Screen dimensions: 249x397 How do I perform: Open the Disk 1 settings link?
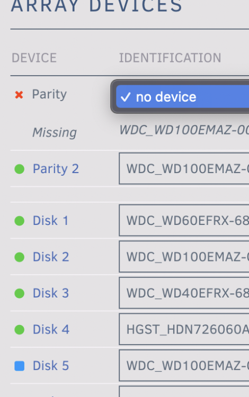click(x=51, y=221)
